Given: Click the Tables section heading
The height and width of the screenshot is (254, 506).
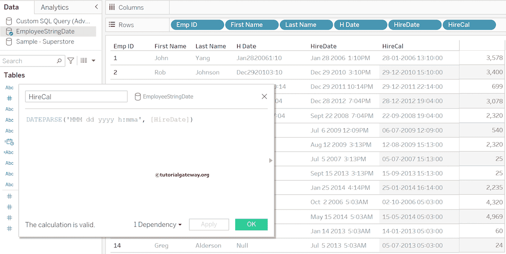Looking at the screenshot, I should pyautogui.click(x=14, y=75).
